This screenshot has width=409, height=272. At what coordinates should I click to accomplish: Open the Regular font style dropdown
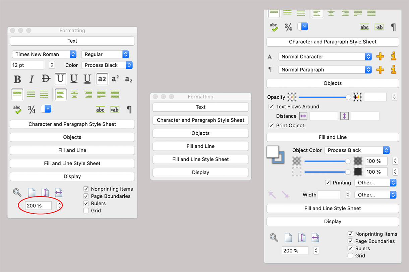point(105,54)
